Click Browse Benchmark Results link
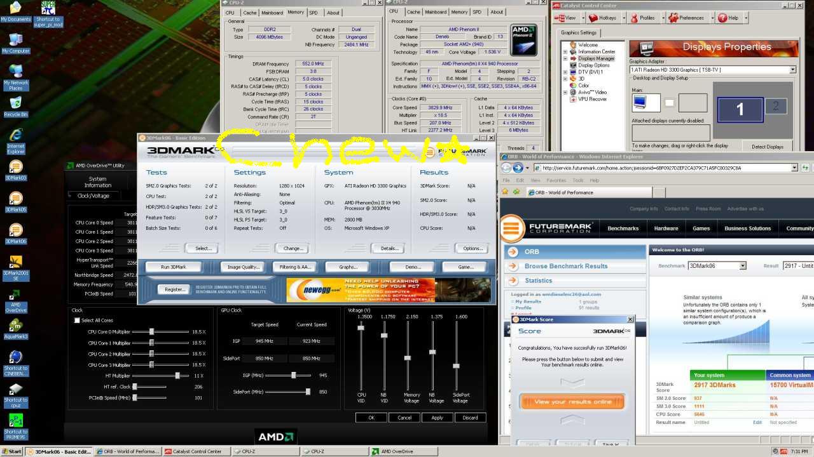Screen dimensions: 814x457 tap(565, 266)
